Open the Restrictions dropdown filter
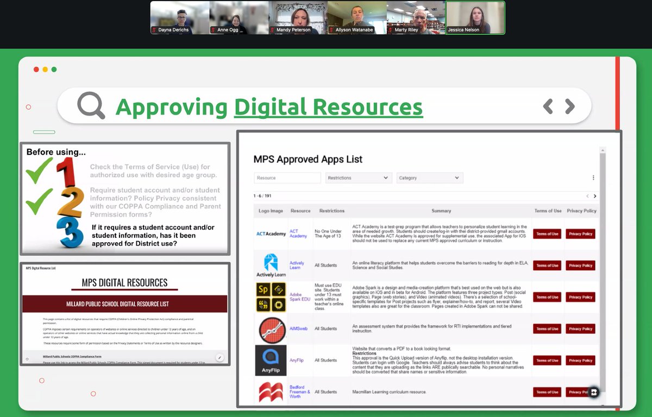This screenshot has height=417, width=652. 359,178
